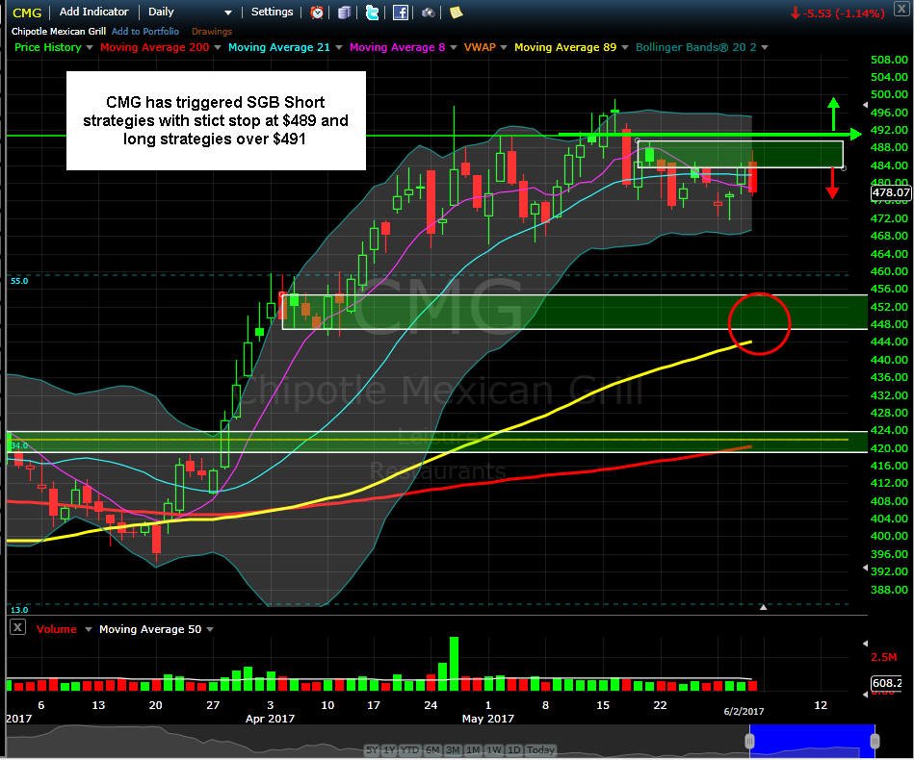
Task: Expand the Moving Average 200 dropdown arrow
Action: (218, 47)
